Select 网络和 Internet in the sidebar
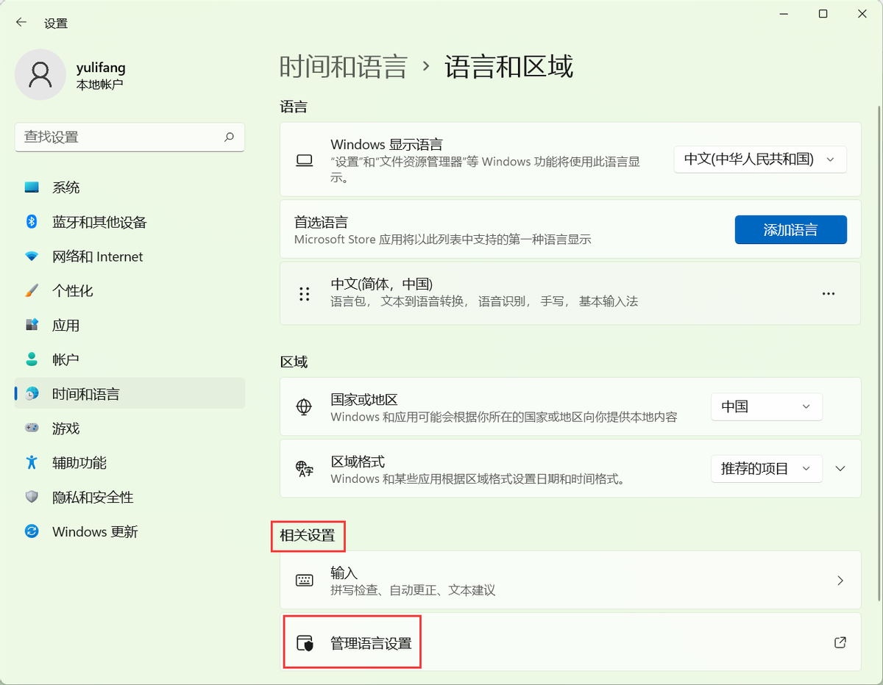 tap(130, 257)
